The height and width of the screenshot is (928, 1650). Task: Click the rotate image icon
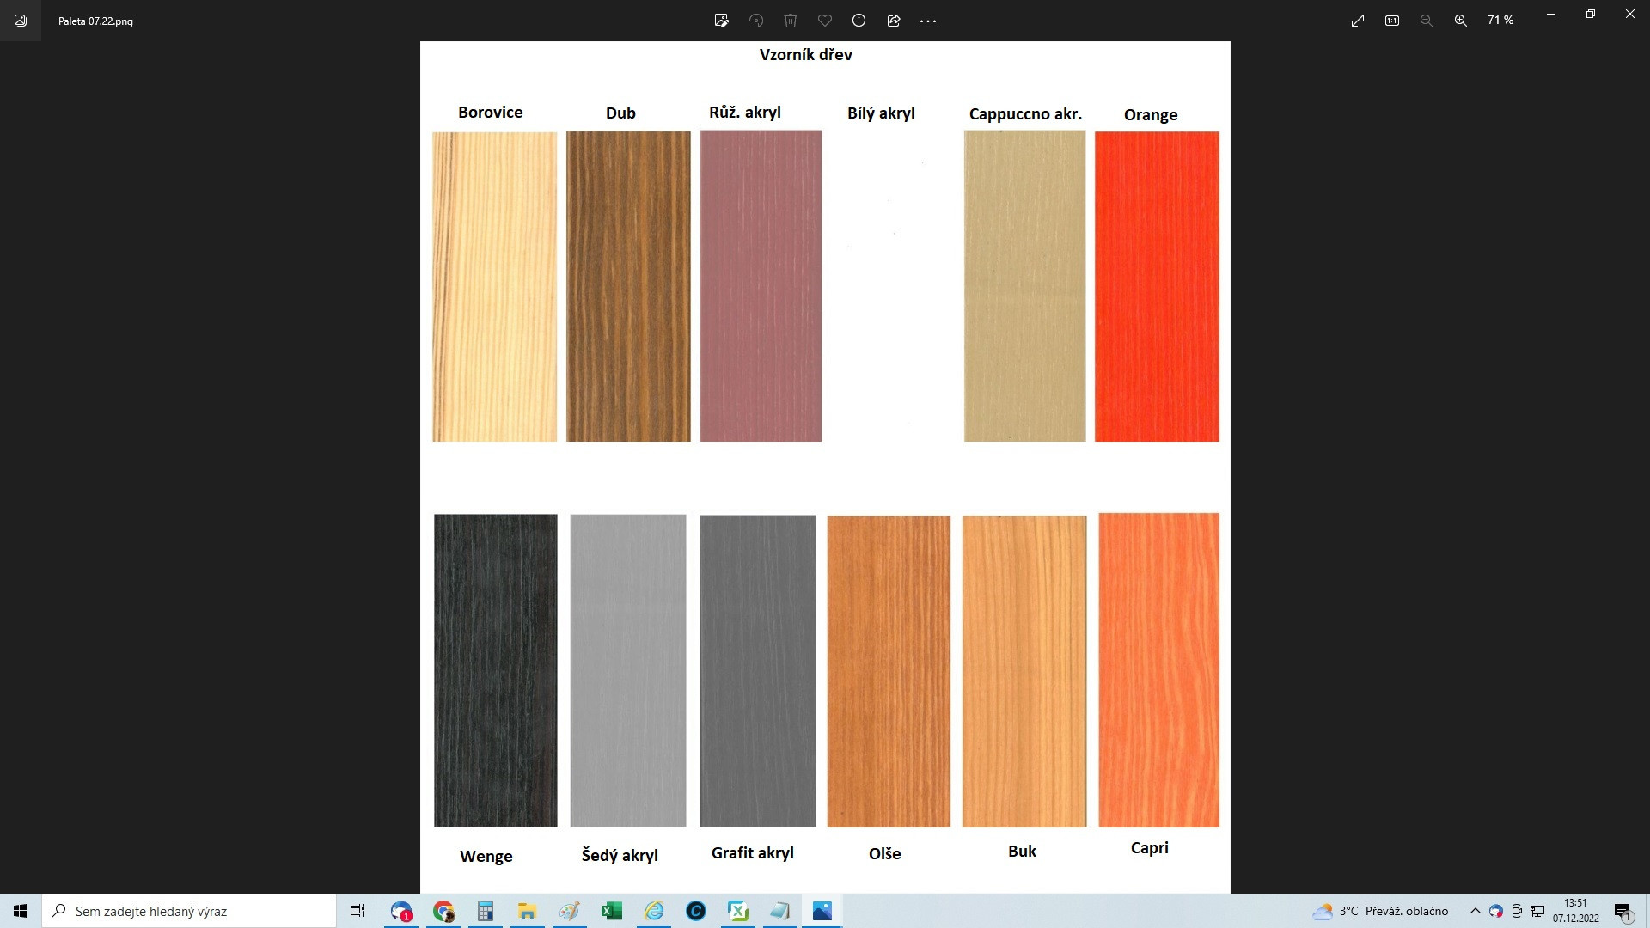coord(756,21)
